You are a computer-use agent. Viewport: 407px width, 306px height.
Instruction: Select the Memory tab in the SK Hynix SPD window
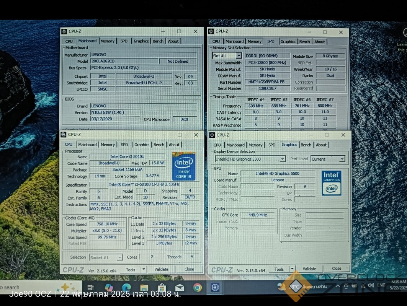pyautogui.click(x=254, y=41)
